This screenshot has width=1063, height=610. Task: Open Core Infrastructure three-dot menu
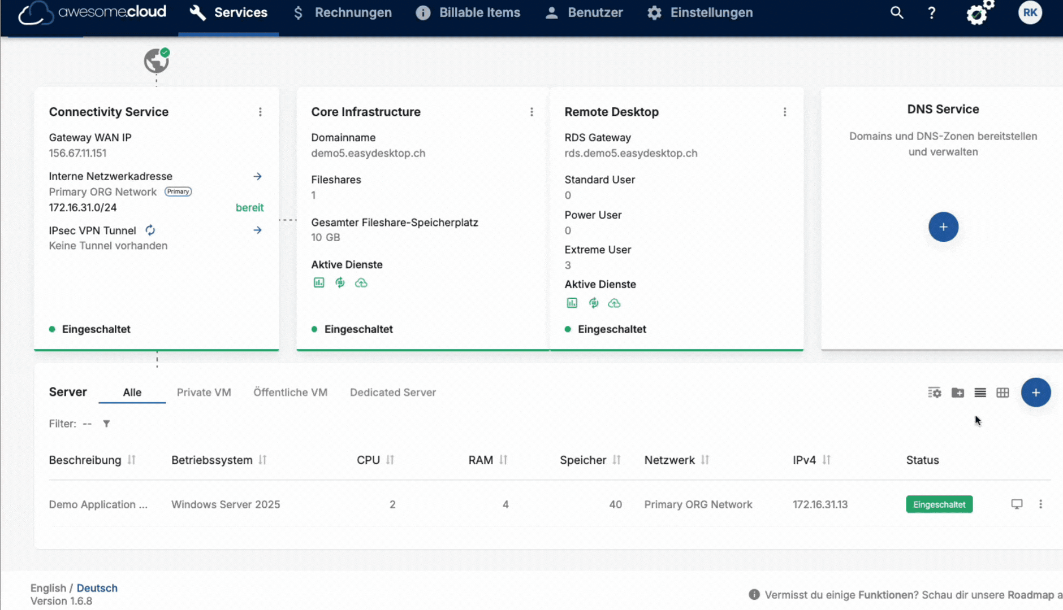tap(531, 112)
